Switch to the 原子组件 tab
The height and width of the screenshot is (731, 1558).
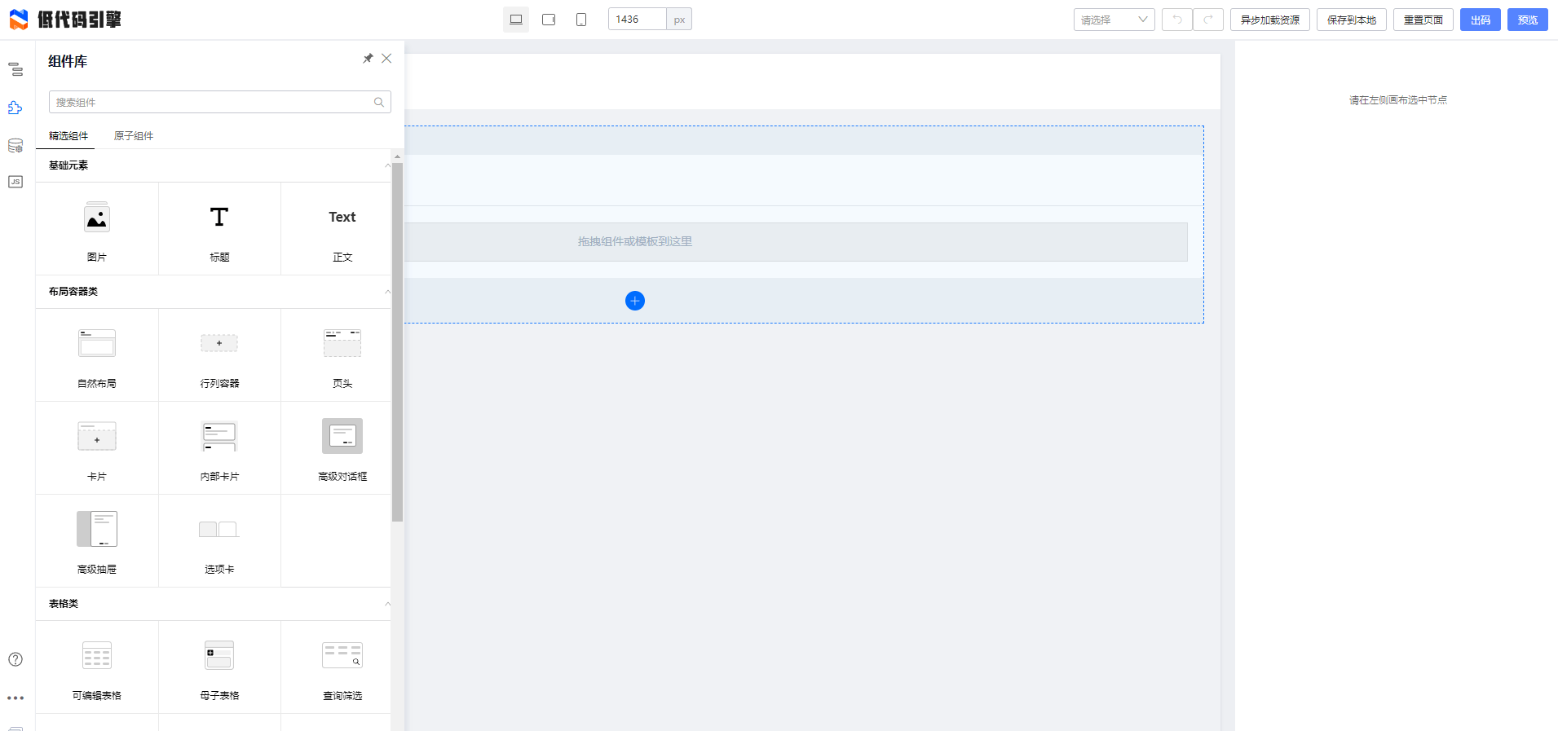click(x=134, y=136)
